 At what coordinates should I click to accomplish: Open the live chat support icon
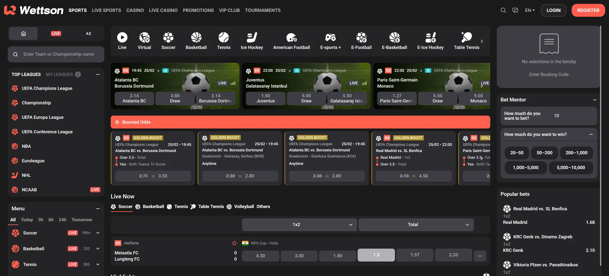pyautogui.click(x=515, y=10)
